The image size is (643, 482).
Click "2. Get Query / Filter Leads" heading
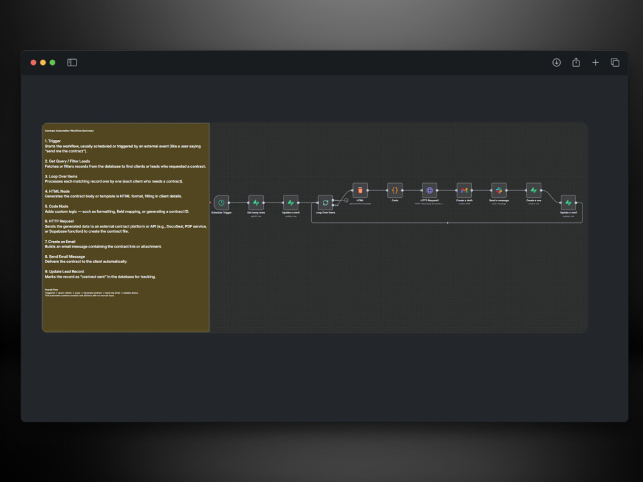tap(68, 161)
